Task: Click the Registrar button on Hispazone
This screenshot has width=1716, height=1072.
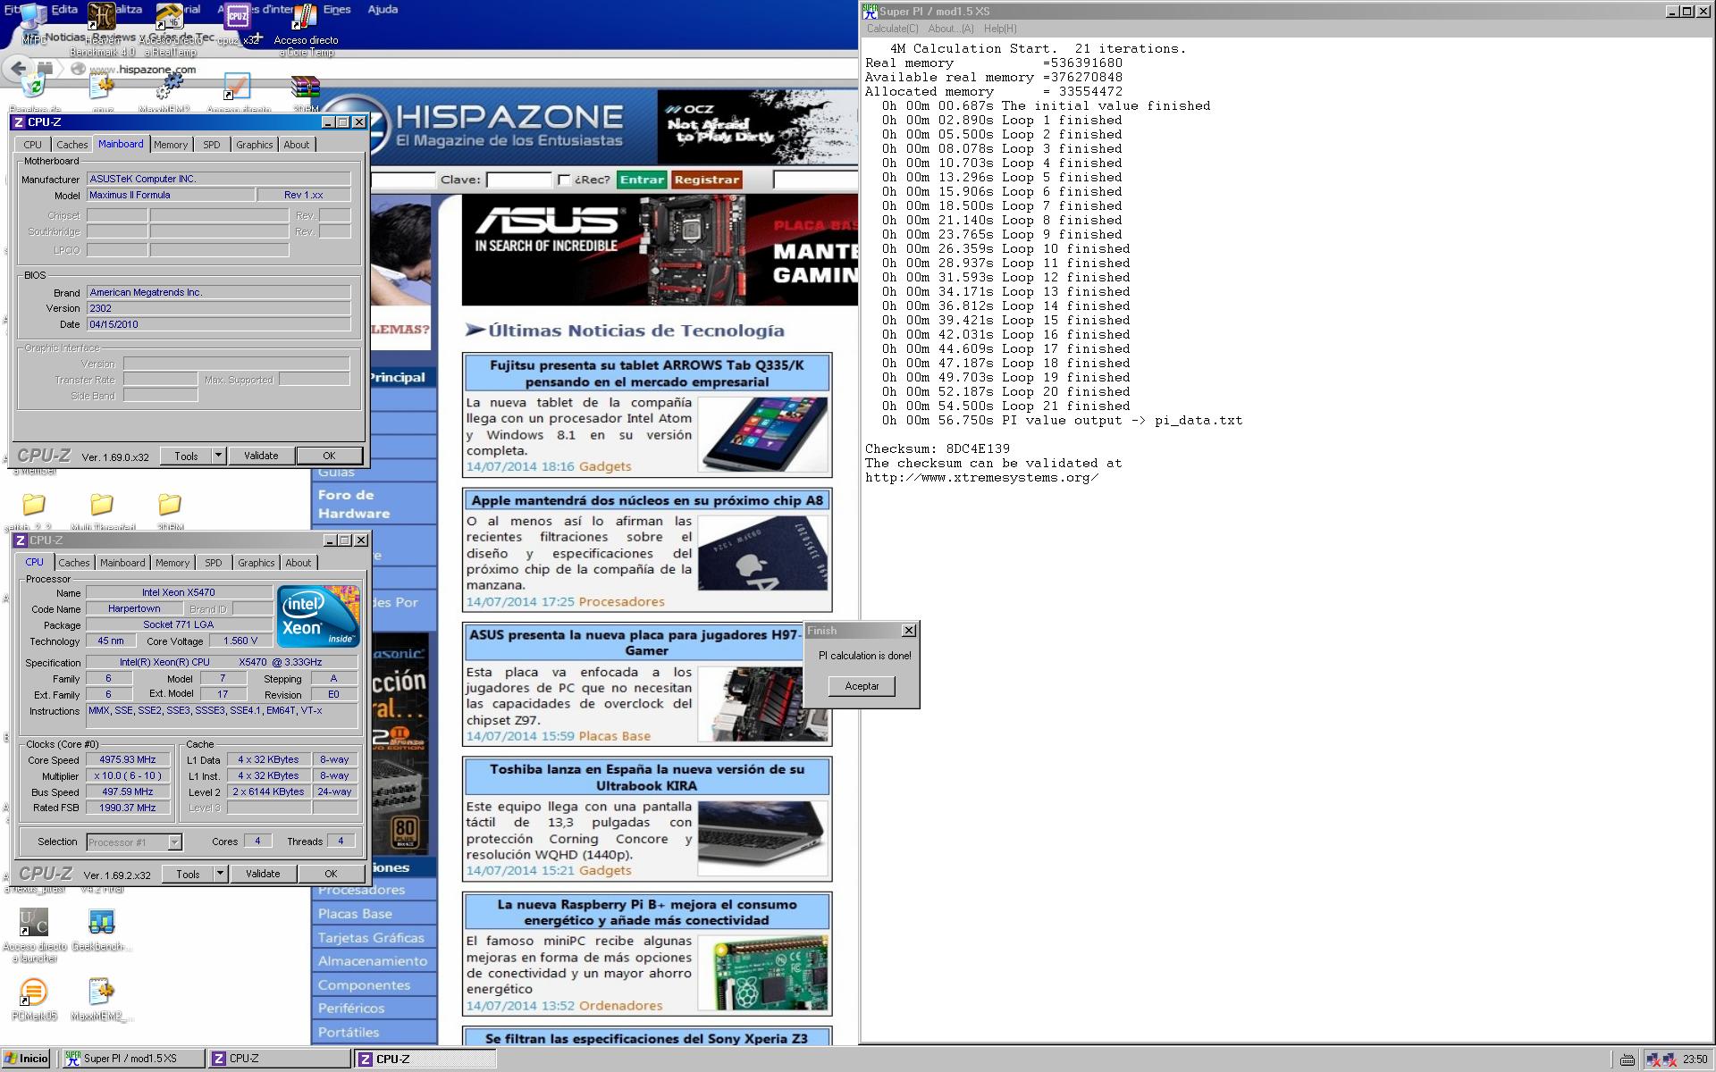Action: [706, 180]
